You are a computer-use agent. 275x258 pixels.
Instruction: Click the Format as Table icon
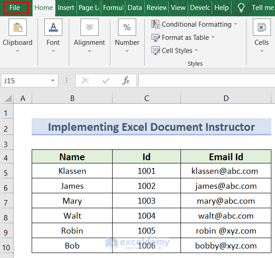coord(156,38)
